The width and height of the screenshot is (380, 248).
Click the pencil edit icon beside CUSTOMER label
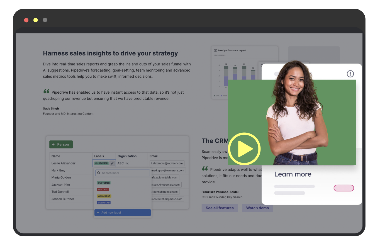point(112,163)
